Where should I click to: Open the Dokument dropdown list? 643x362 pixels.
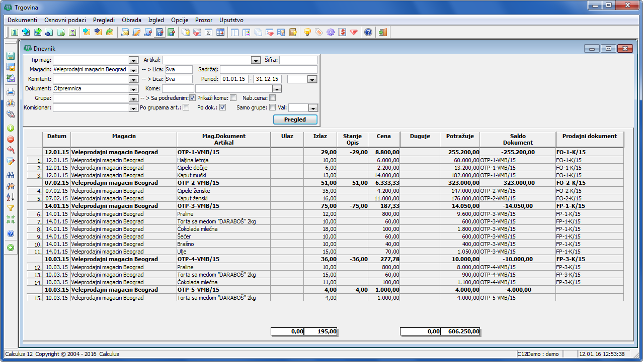click(x=133, y=89)
